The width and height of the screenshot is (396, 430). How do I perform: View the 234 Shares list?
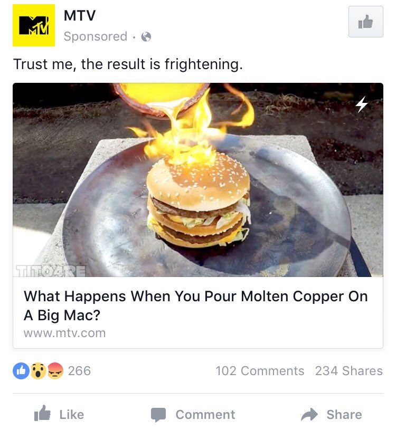(349, 371)
